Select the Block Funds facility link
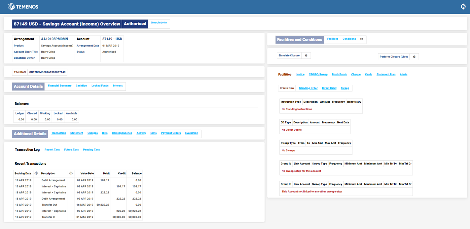Image resolution: width=470 pixels, height=229 pixels. [339, 75]
